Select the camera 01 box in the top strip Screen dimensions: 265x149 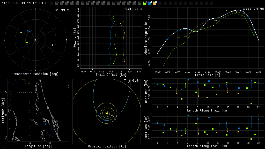56,3
